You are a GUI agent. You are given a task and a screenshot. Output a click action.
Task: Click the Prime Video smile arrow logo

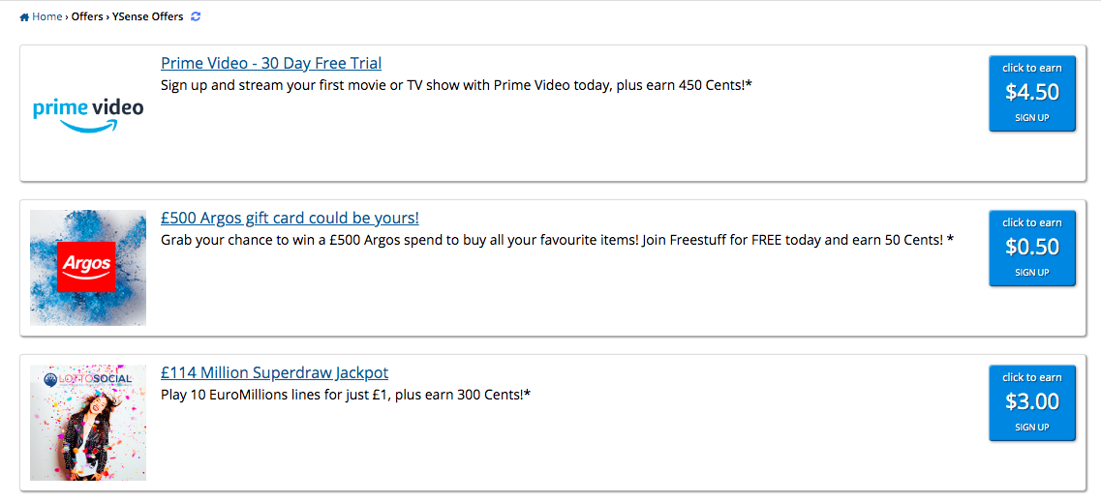[x=88, y=126]
